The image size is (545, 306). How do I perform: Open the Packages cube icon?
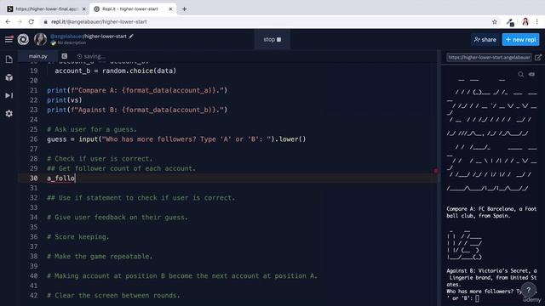9,77
